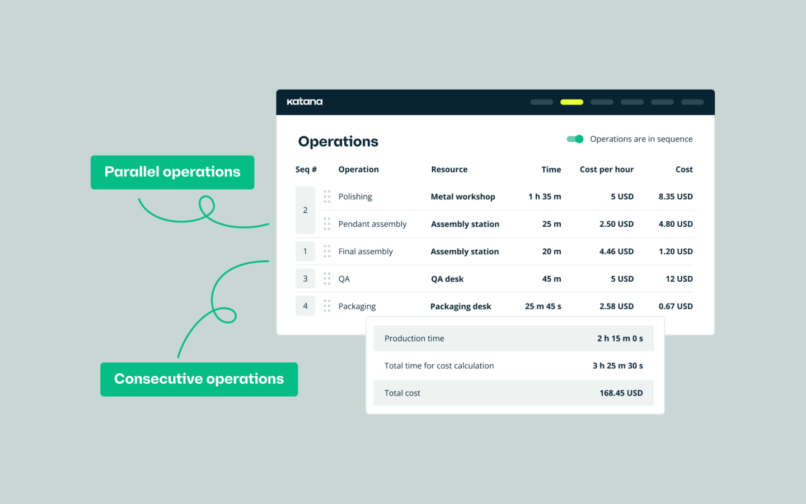The height and width of the screenshot is (504, 806).
Task: Select the drag handle beside Packaging
Action: click(327, 306)
